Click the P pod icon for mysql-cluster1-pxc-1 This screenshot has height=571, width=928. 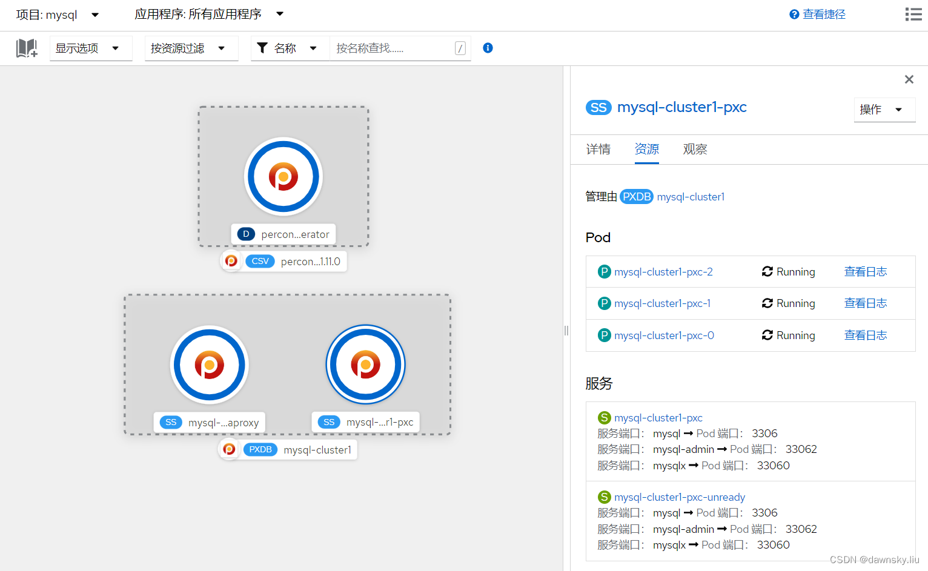pyautogui.click(x=605, y=303)
